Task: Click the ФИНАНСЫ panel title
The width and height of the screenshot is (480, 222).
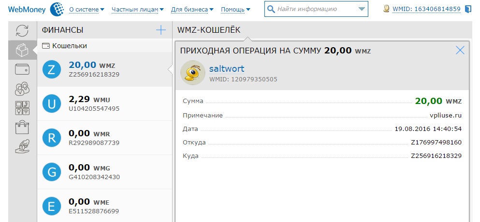Action: click(62, 30)
